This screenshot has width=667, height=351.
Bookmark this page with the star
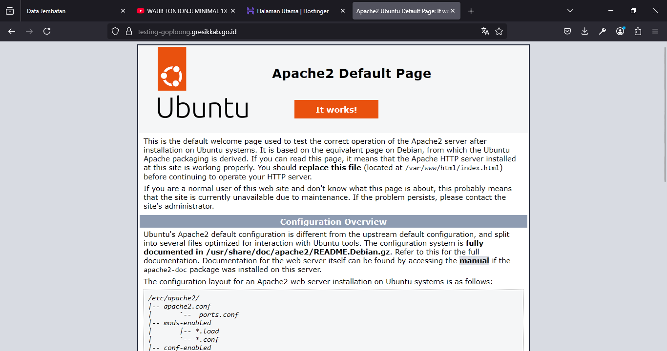(499, 31)
